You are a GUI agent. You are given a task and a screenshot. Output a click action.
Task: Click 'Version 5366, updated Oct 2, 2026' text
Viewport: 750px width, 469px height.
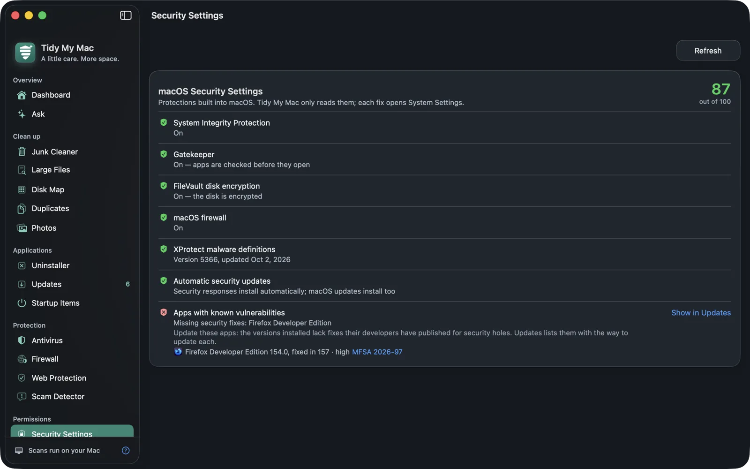tap(232, 260)
